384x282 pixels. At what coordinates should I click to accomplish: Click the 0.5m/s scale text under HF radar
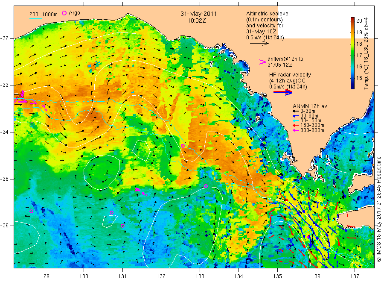[x=288, y=87]
